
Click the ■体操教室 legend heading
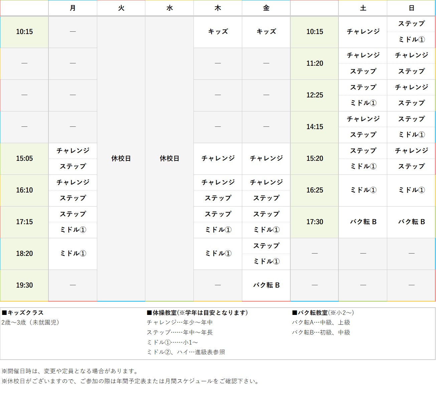(196, 313)
